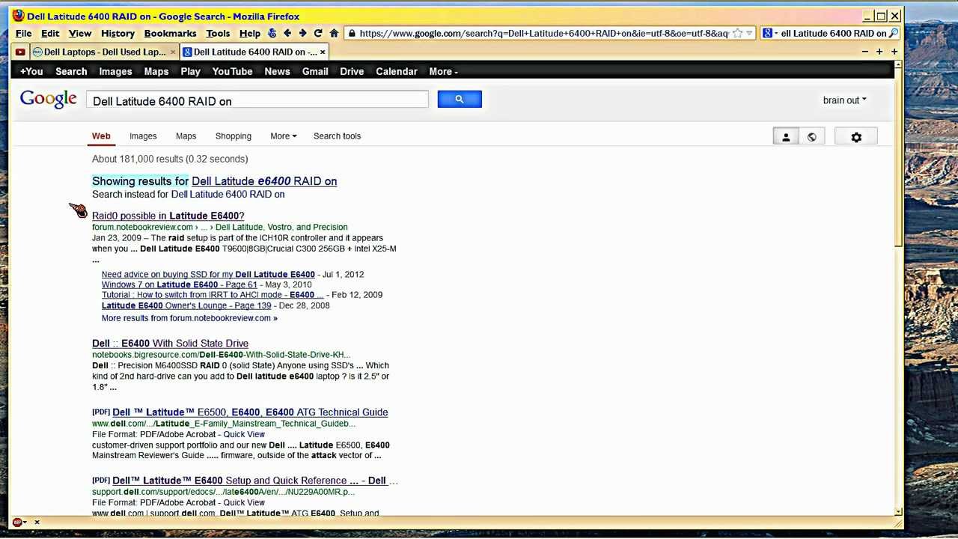Viewport: 958px width, 539px height.
Task: Reload the current page
Action: pyautogui.click(x=318, y=33)
